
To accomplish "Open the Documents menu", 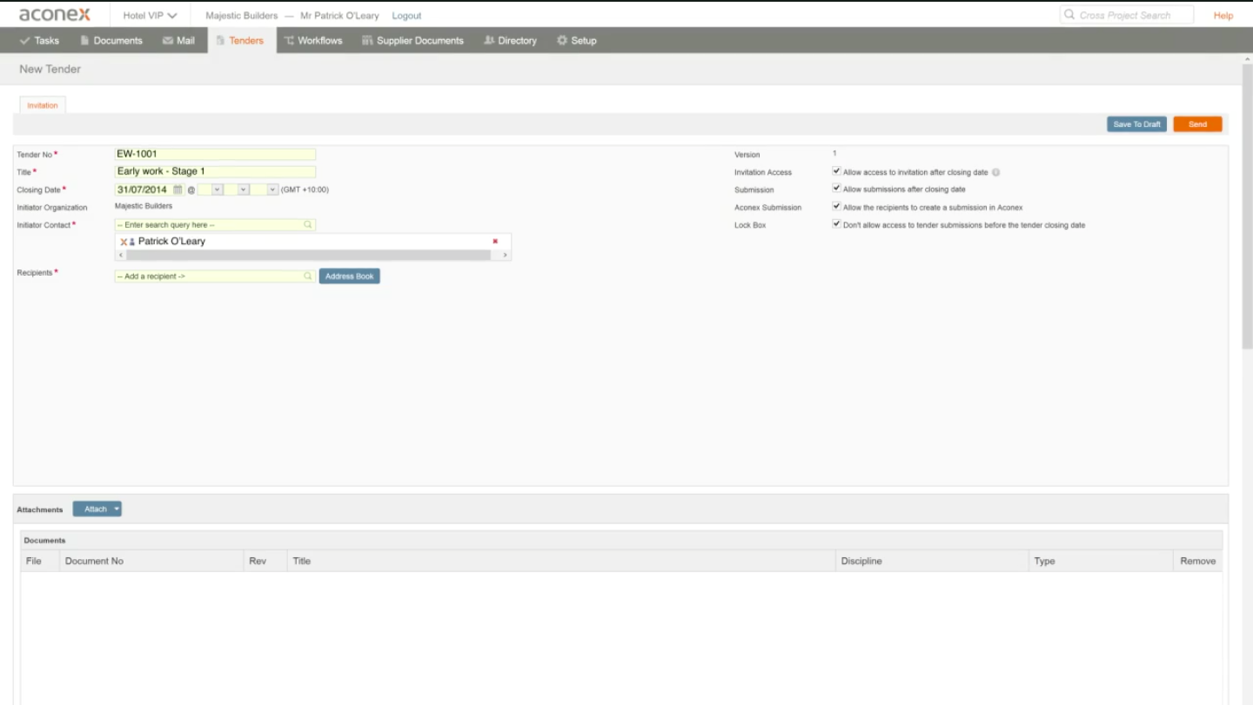I will [111, 40].
